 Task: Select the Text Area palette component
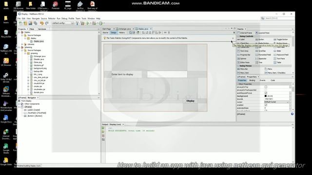click(243, 51)
